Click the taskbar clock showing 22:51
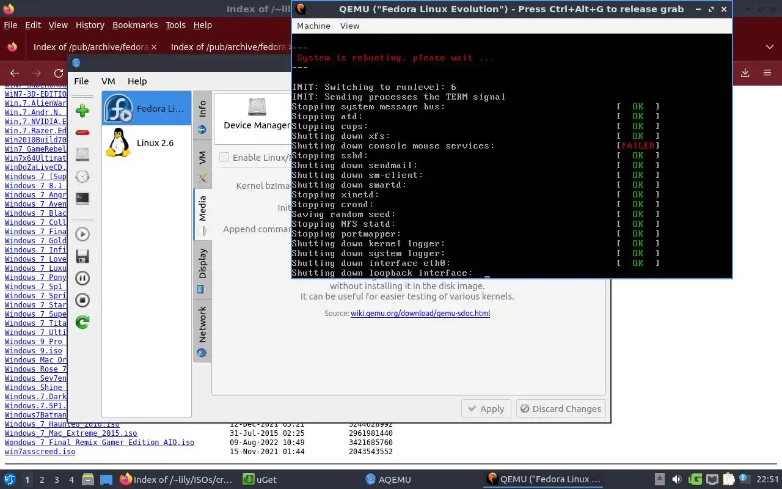The width and height of the screenshot is (782, 489). coord(767,479)
